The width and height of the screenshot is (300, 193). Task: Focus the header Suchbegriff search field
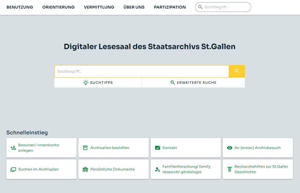pos(223,7)
